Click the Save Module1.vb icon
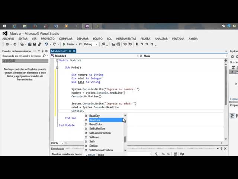 click(35, 44)
